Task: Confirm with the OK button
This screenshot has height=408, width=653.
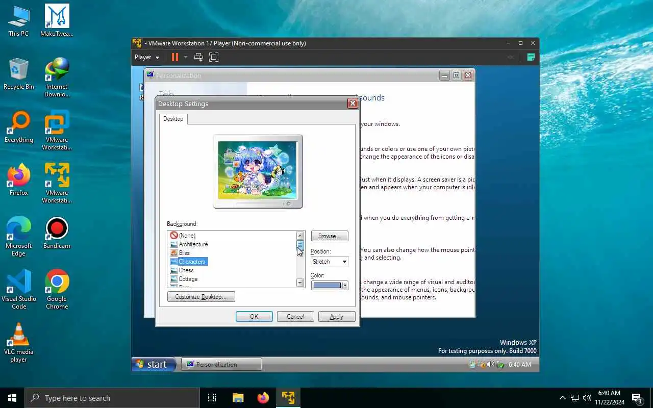Action: (254, 317)
